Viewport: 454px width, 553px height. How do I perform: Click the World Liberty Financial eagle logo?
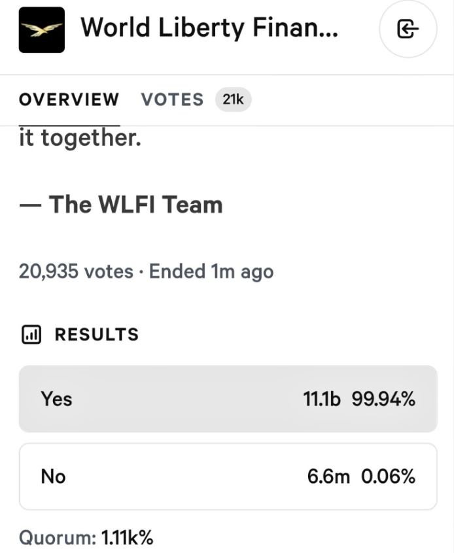[41, 29]
